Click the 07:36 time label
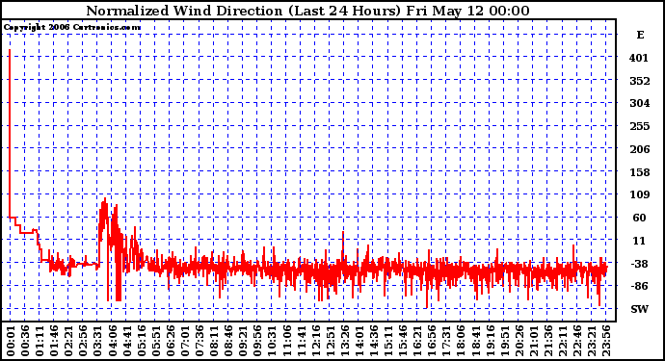665x361 pixels. [x=199, y=341]
